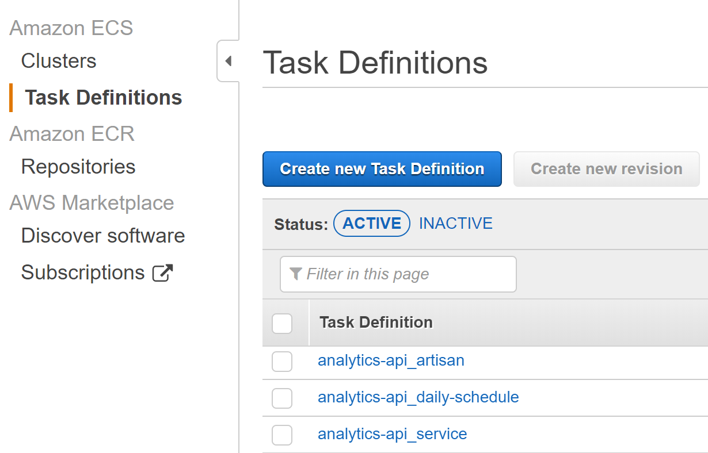Viewport: 708px width, 453px height.
Task: Open the ECR Repositories page
Action: click(78, 167)
